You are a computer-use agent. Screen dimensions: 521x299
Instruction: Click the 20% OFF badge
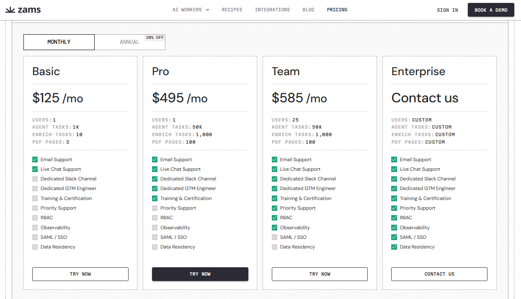[x=155, y=38]
